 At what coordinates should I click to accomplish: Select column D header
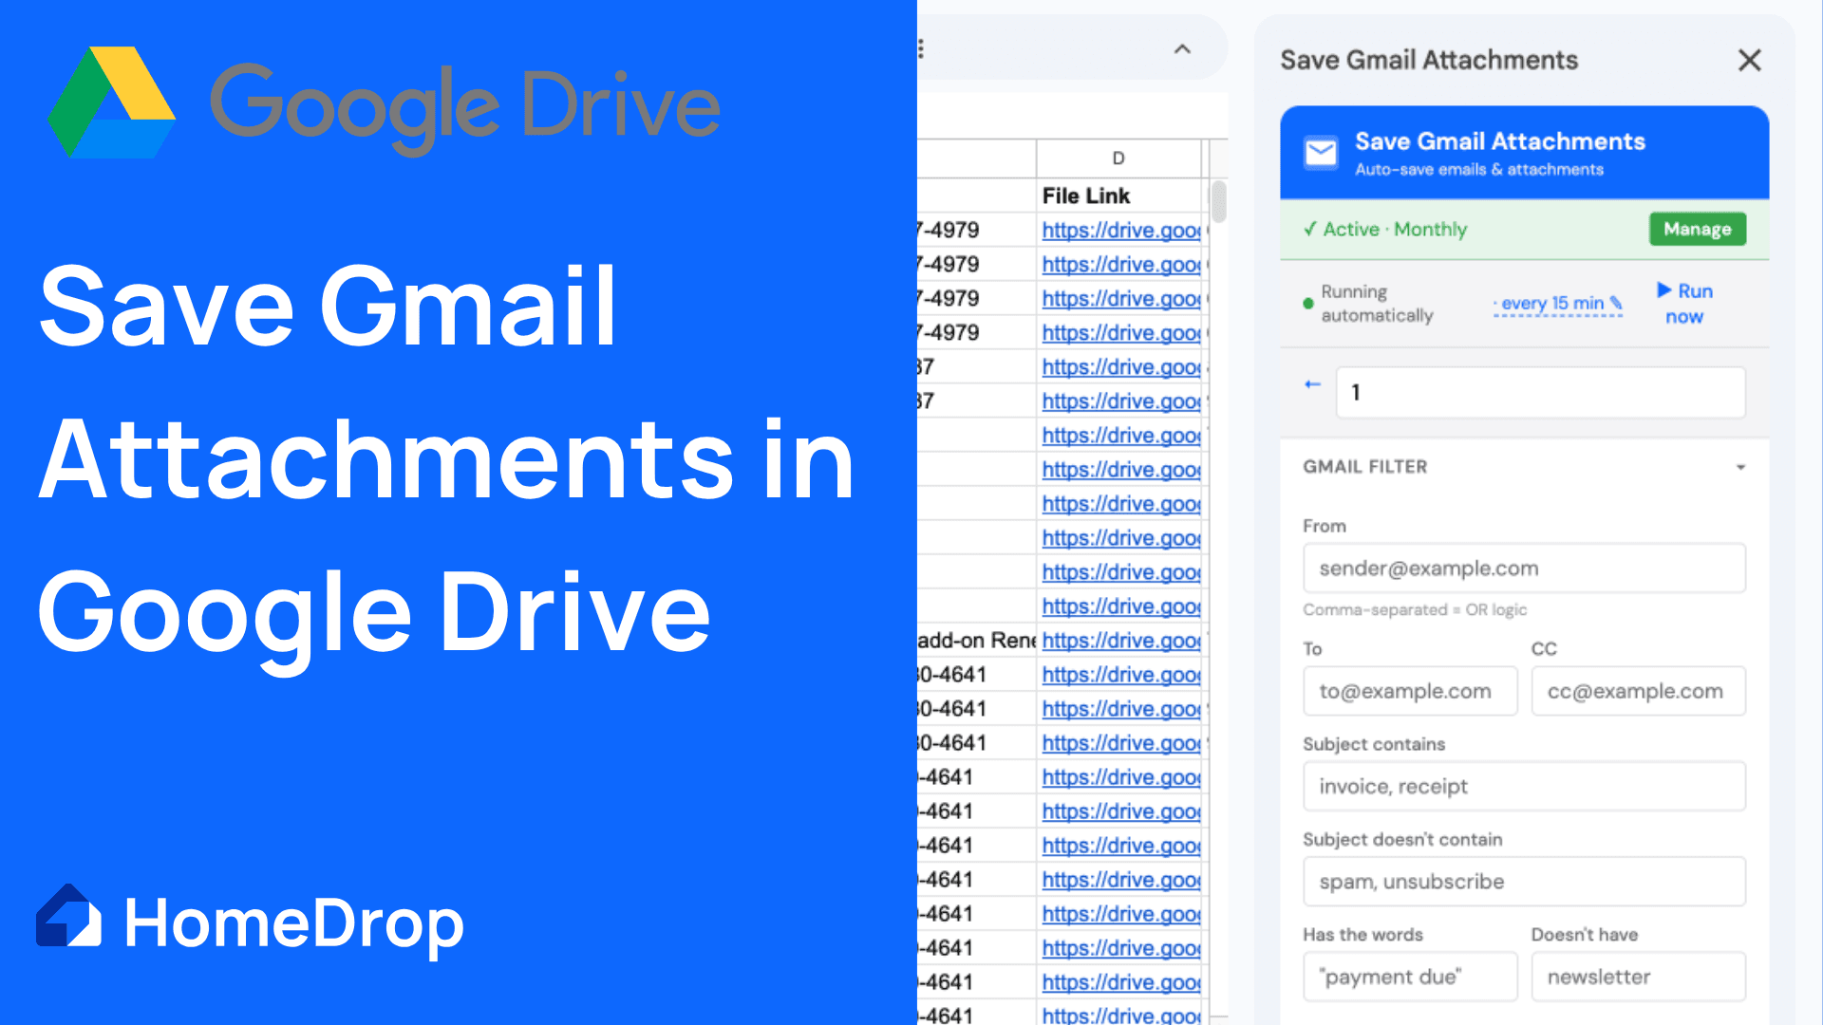tap(1118, 158)
